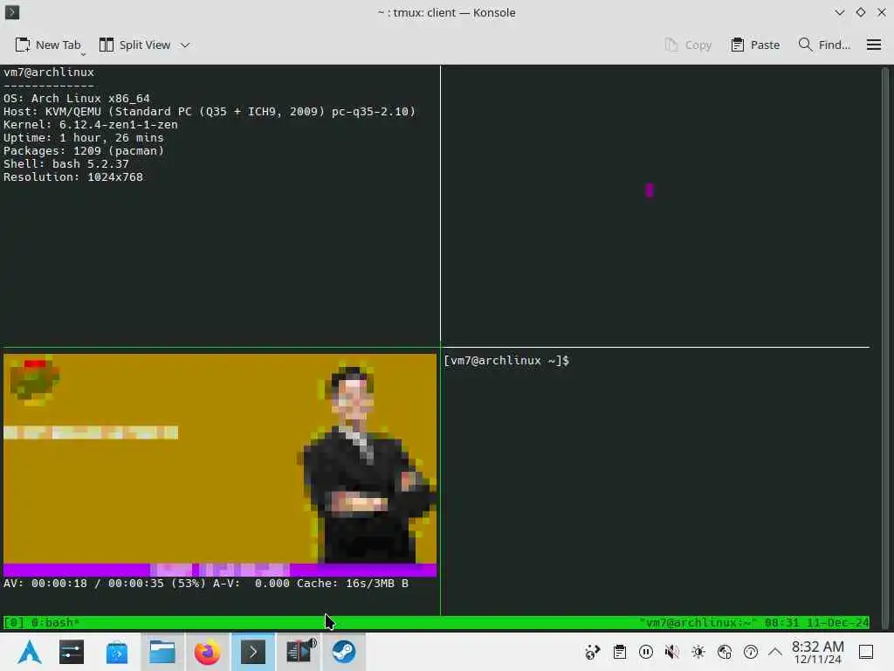Click the Split View button
Viewport: 894px width, 671px height.
[x=134, y=45]
